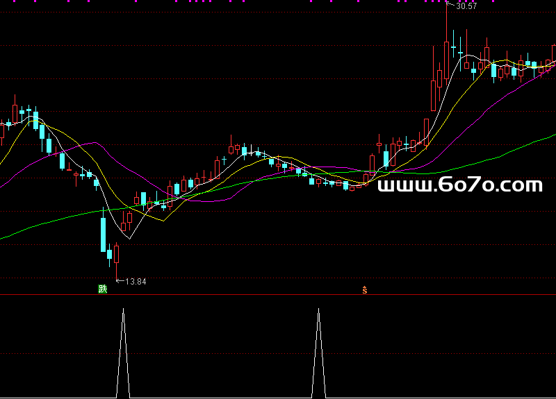Select the 30.57 high price label
This screenshot has width=556, height=399.
[x=466, y=6]
